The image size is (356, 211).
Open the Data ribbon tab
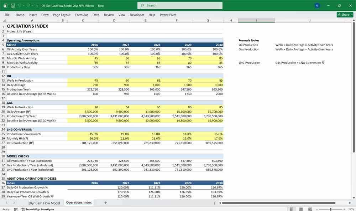tap(96, 15)
